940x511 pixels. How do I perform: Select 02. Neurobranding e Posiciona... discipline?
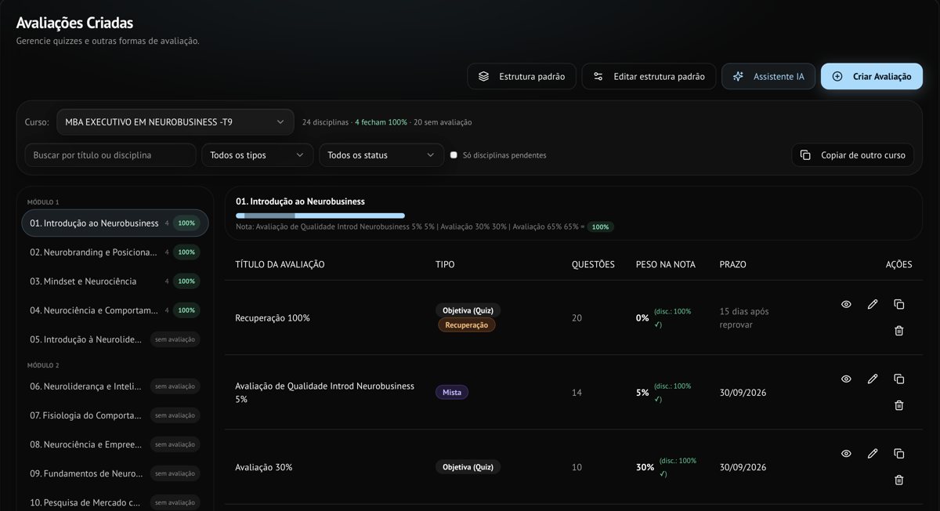coord(115,252)
